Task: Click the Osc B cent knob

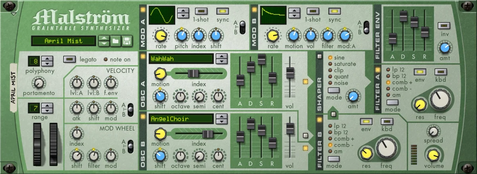Action: [218, 156]
